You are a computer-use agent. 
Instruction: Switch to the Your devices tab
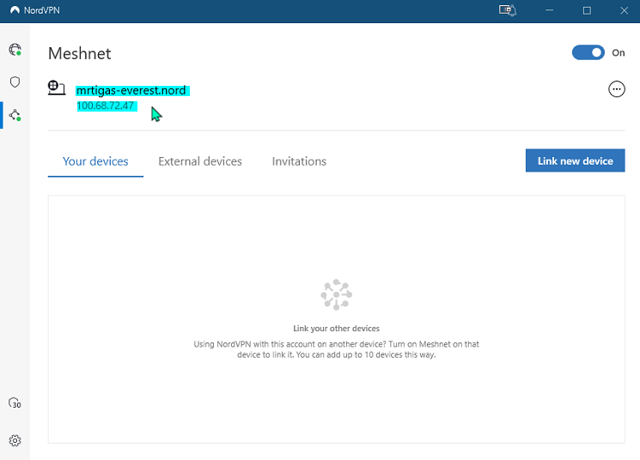tap(95, 161)
